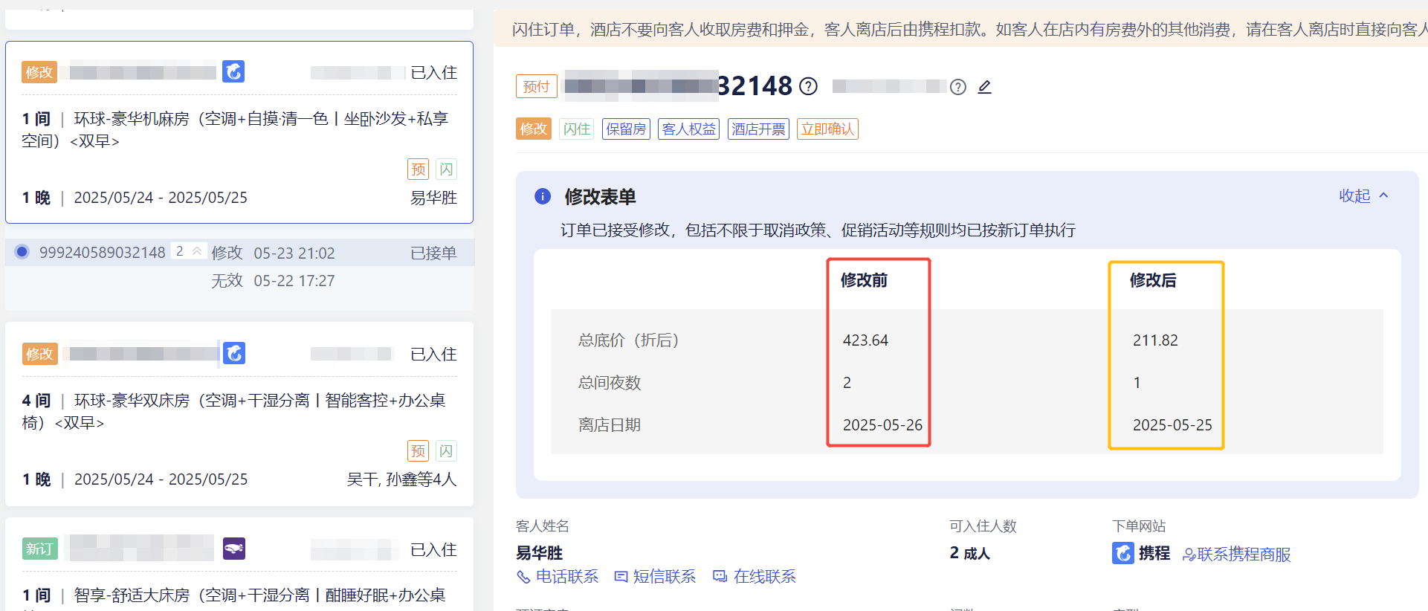Click the 离店日期 row label
This screenshot has width=1428, height=611.
coord(610,425)
